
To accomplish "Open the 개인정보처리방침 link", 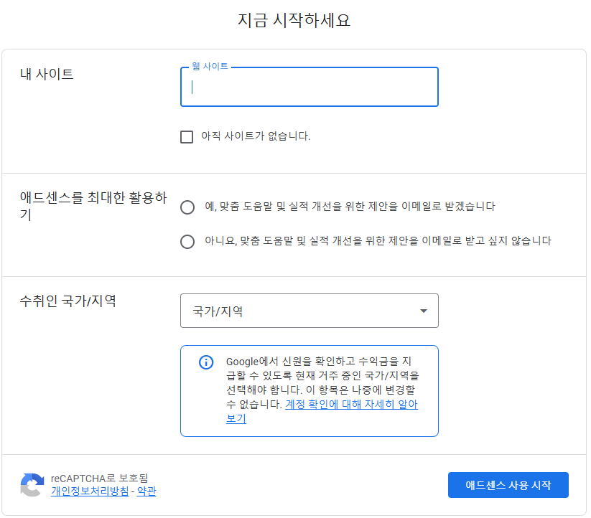I will click(90, 491).
